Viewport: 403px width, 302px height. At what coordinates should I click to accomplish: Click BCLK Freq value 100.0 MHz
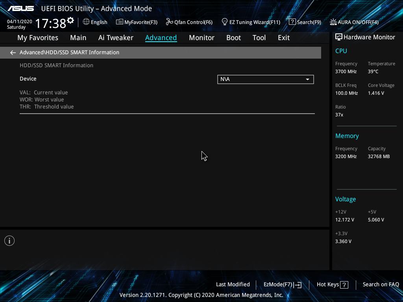point(346,93)
